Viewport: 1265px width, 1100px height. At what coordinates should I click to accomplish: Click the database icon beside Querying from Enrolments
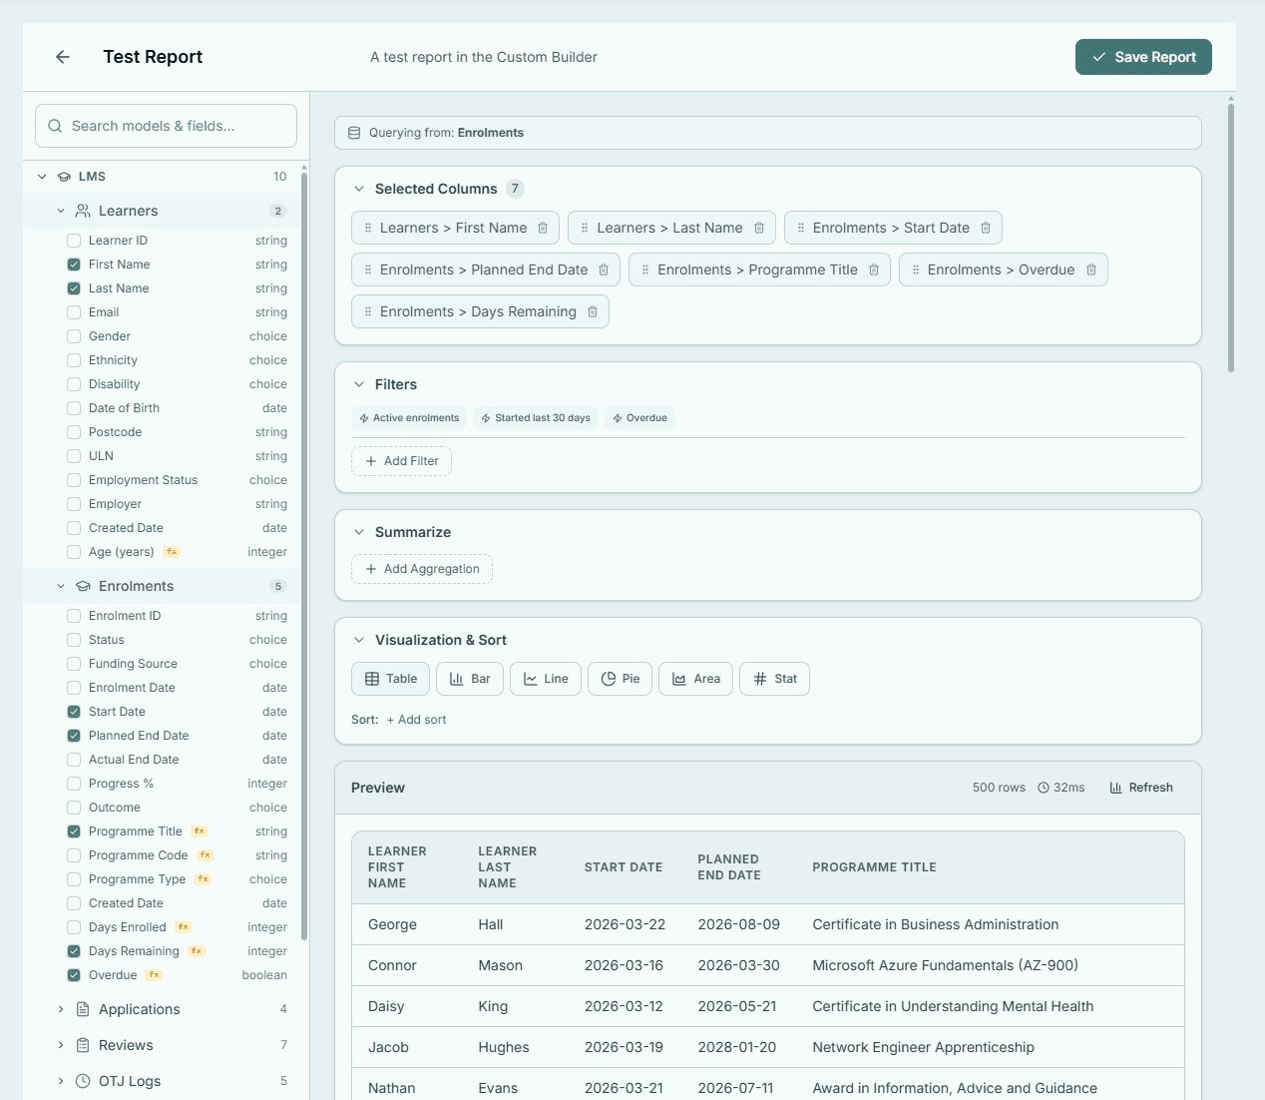pyautogui.click(x=354, y=132)
